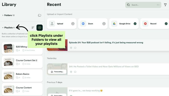Open 'If it goes in... we keep working'
This screenshot has height=96, width=169.
[x=86, y=91]
